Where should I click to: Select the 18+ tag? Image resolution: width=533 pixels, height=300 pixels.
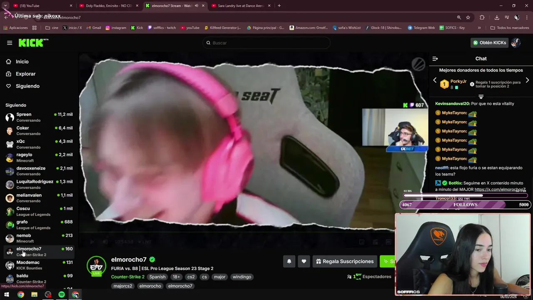tap(176, 277)
